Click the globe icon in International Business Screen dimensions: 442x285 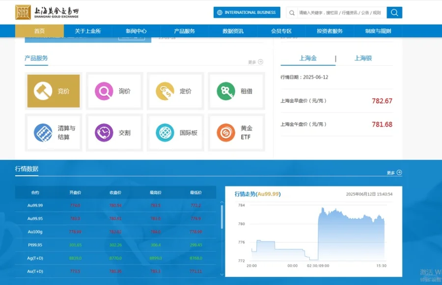(220, 12)
